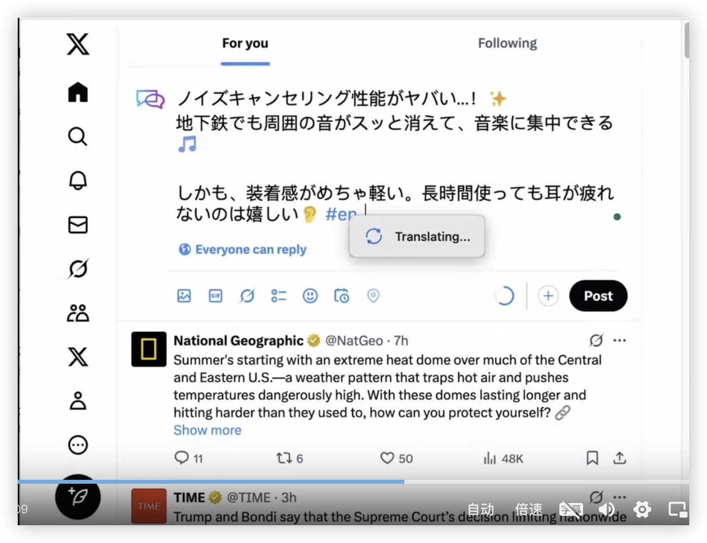Switch to the For you tab
This screenshot has height=543, width=707.
click(245, 43)
